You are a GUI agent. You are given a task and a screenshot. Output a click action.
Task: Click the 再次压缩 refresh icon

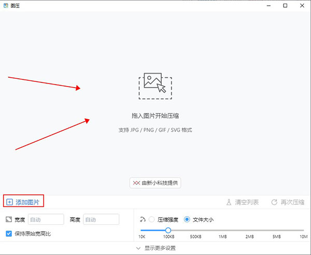[274, 202]
